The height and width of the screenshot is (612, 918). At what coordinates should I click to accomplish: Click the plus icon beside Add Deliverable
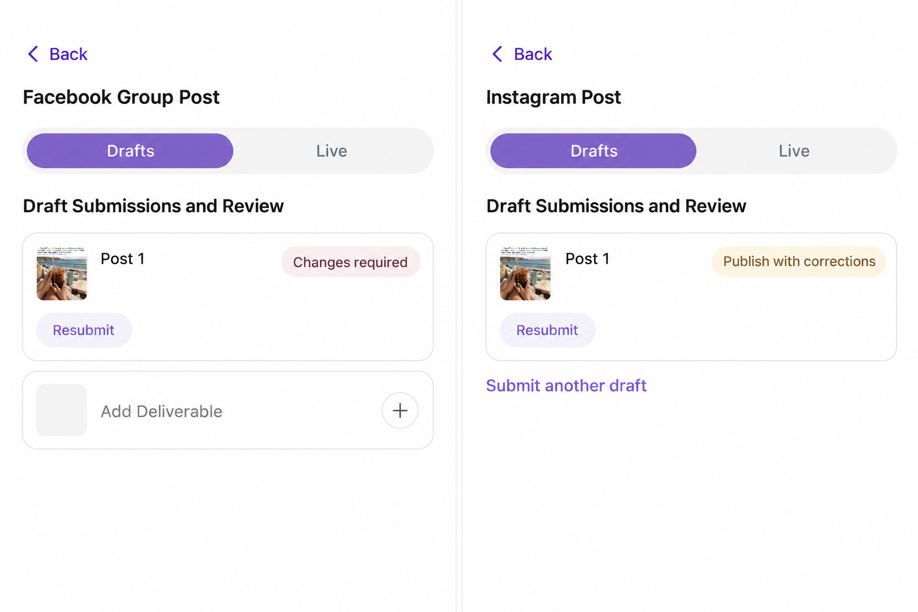tap(400, 411)
